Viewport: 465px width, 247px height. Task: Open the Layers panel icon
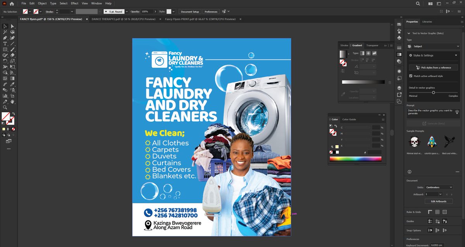click(399, 88)
